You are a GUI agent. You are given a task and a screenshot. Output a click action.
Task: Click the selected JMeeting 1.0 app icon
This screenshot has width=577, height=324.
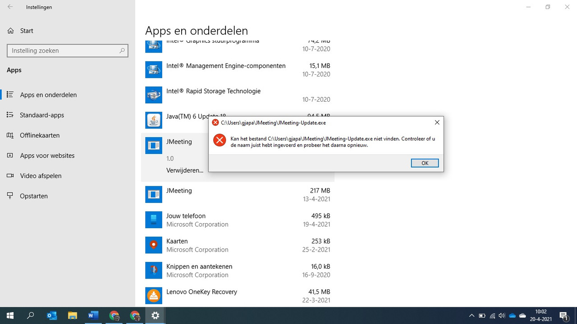154,145
